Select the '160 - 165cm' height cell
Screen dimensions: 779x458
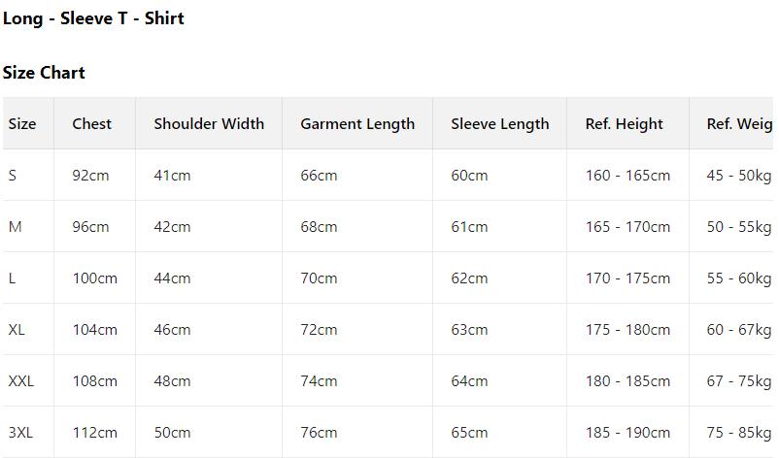[627, 176]
